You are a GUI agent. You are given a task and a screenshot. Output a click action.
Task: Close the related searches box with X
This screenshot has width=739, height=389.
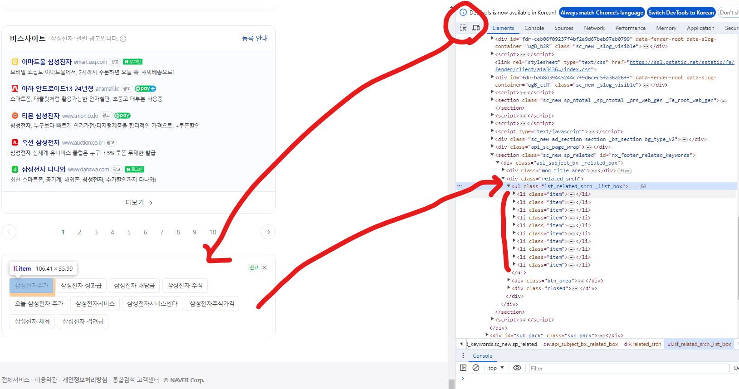tap(264, 267)
